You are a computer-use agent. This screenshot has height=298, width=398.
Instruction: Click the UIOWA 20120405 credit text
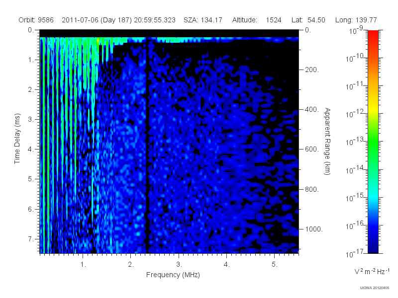click(x=375, y=288)
